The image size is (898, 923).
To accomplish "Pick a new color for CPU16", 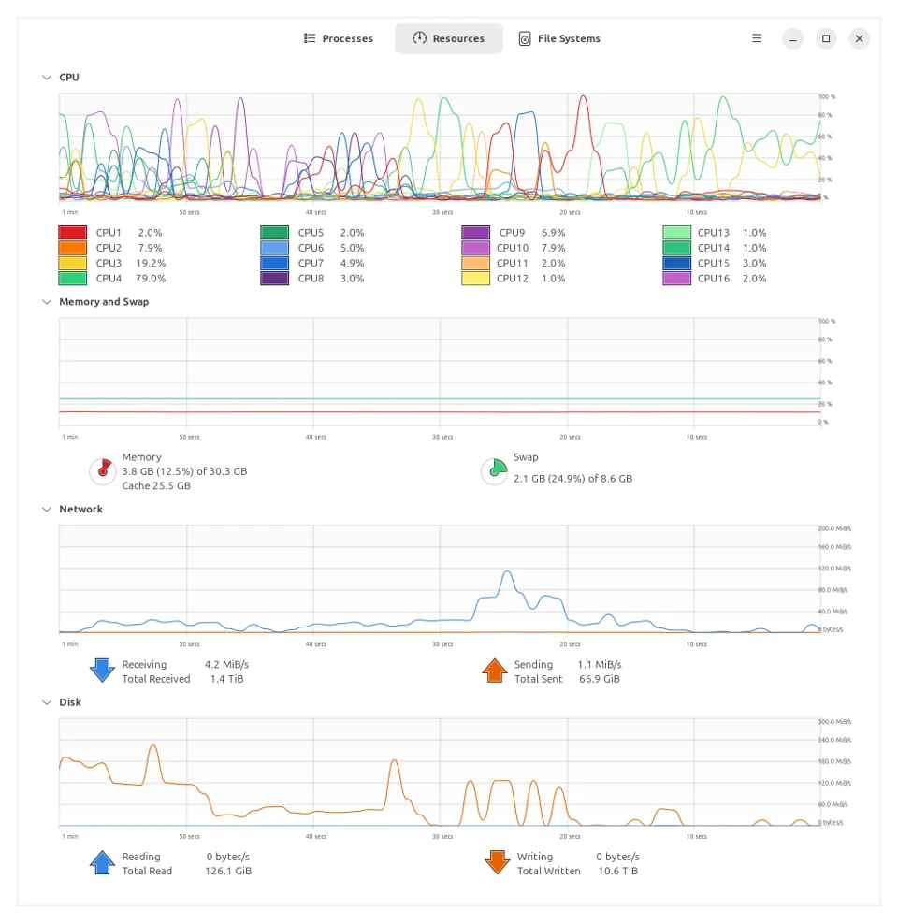I will 676,279.
